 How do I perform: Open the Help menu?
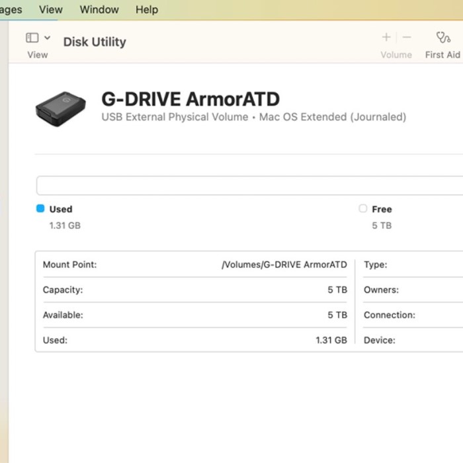[147, 9]
